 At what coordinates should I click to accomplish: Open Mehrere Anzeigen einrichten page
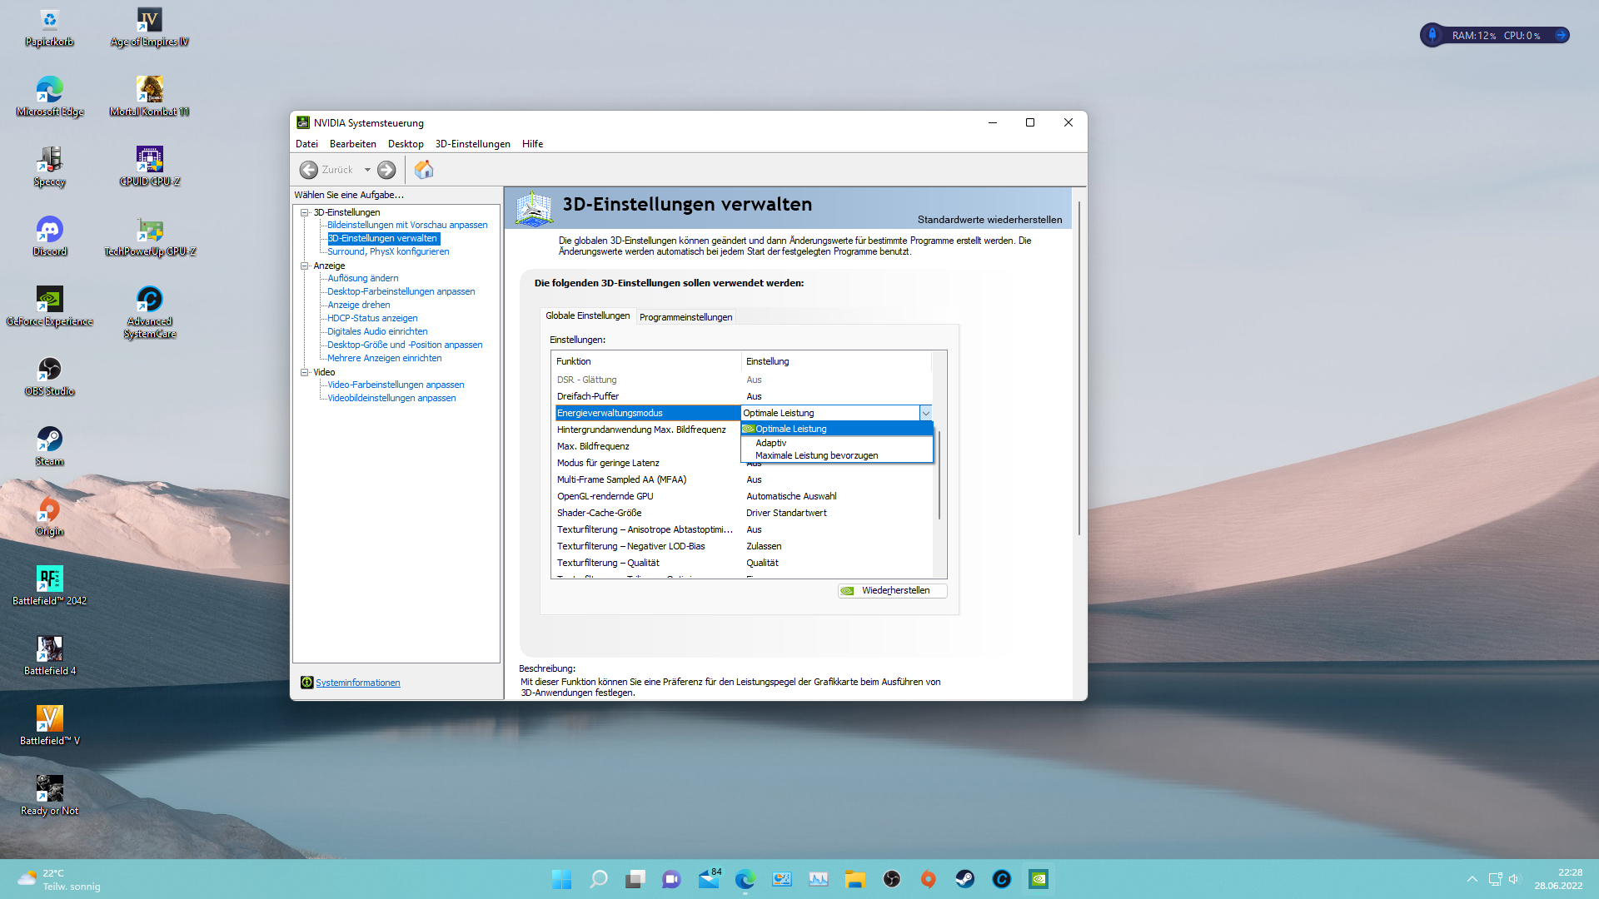click(385, 358)
